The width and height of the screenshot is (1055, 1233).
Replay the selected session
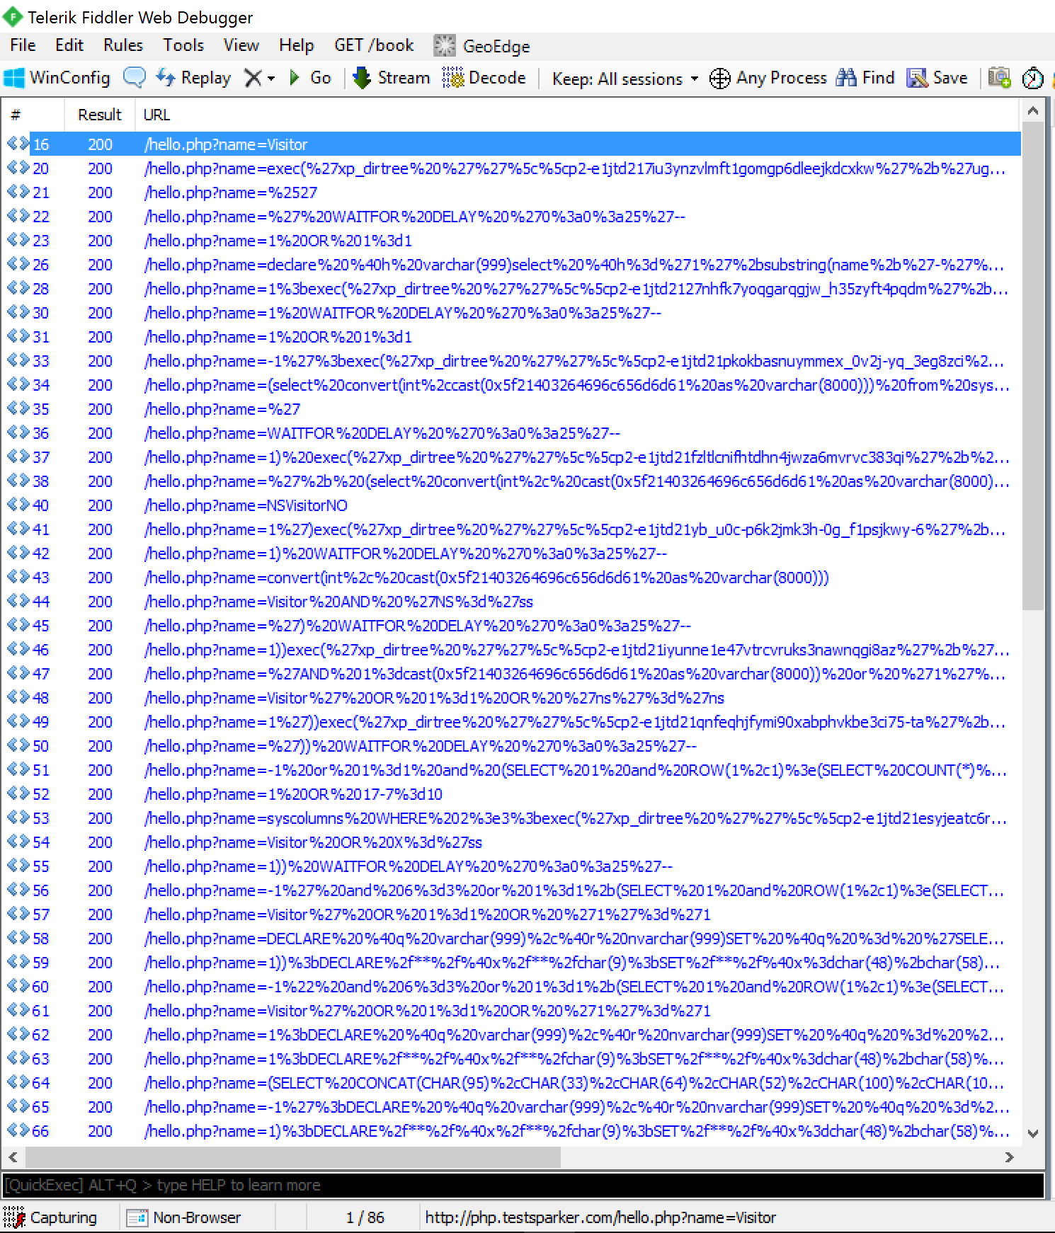pos(193,78)
